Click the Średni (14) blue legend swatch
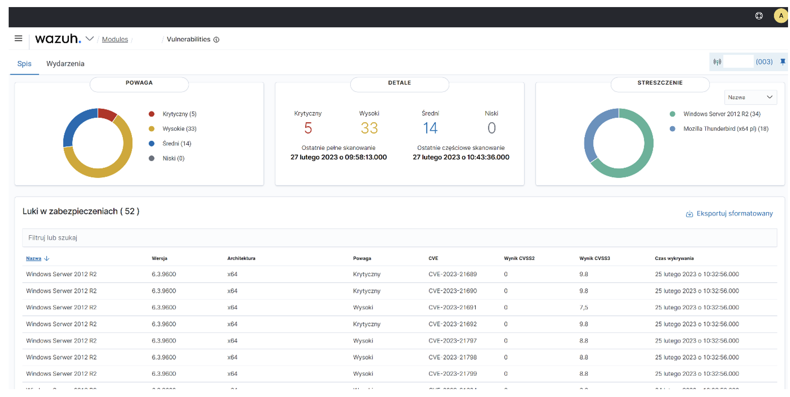 (152, 144)
